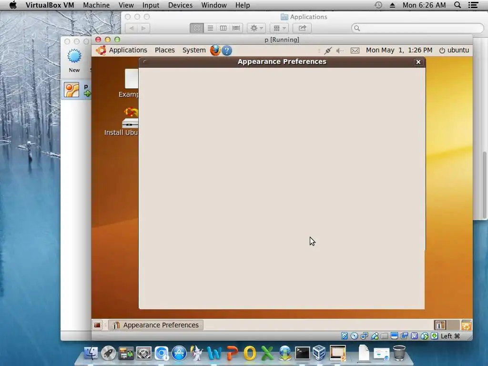Open the mail envelope indicator in Ubuntu panel
Viewport: 488px width, 366px height.
355,51
